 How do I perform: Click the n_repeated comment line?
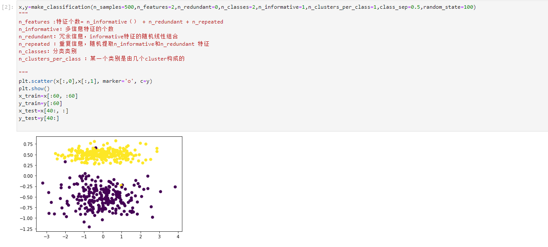click(114, 44)
